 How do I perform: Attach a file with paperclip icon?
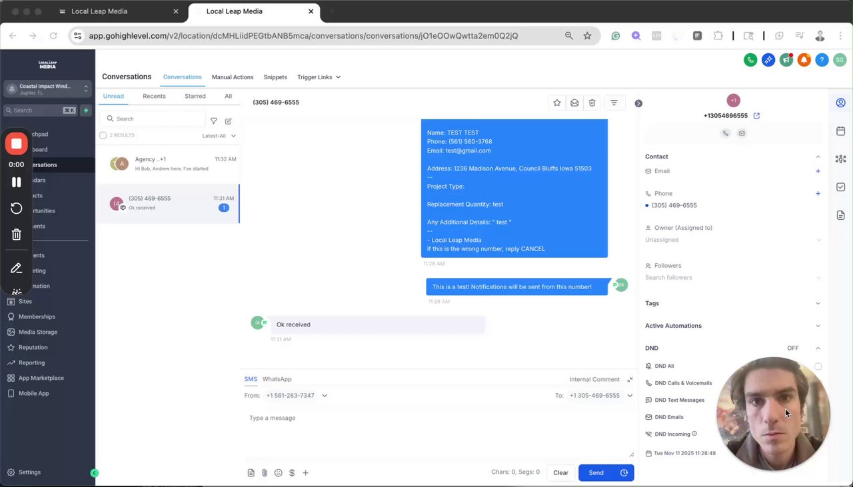tap(265, 473)
